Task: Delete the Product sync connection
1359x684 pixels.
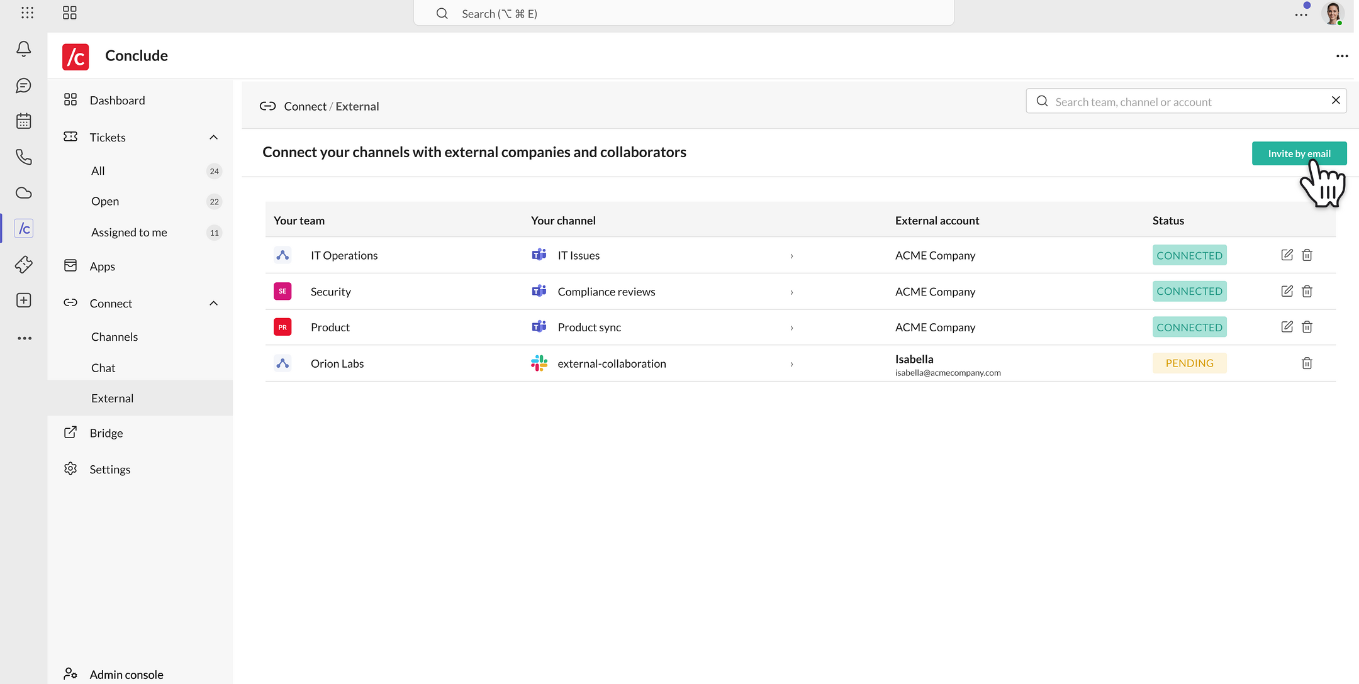Action: coord(1307,327)
